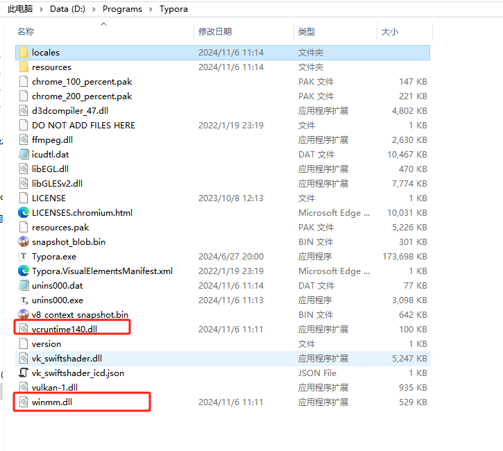503x451 pixels.
Task: Click the 2024/6/27 20:00 date cell
Action: [x=231, y=257]
